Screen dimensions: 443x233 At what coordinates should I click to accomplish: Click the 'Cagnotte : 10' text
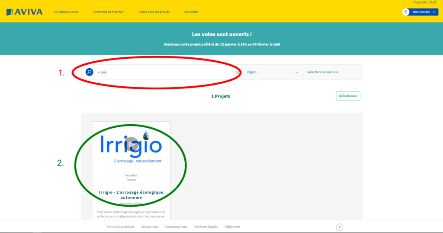tap(423, 2)
